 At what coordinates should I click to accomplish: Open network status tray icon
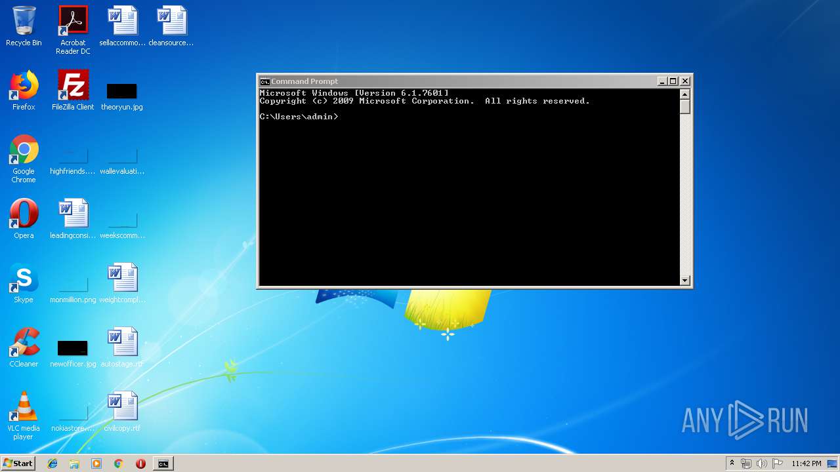click(746, 463)
